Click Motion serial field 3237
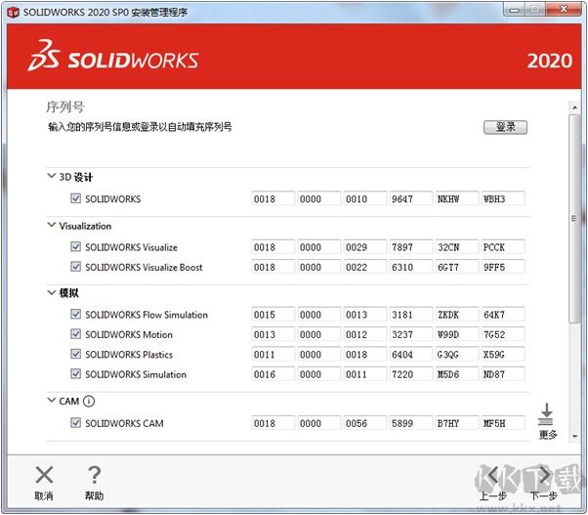Viewport: 588px width, 515px height. click(x=410, y=334)
